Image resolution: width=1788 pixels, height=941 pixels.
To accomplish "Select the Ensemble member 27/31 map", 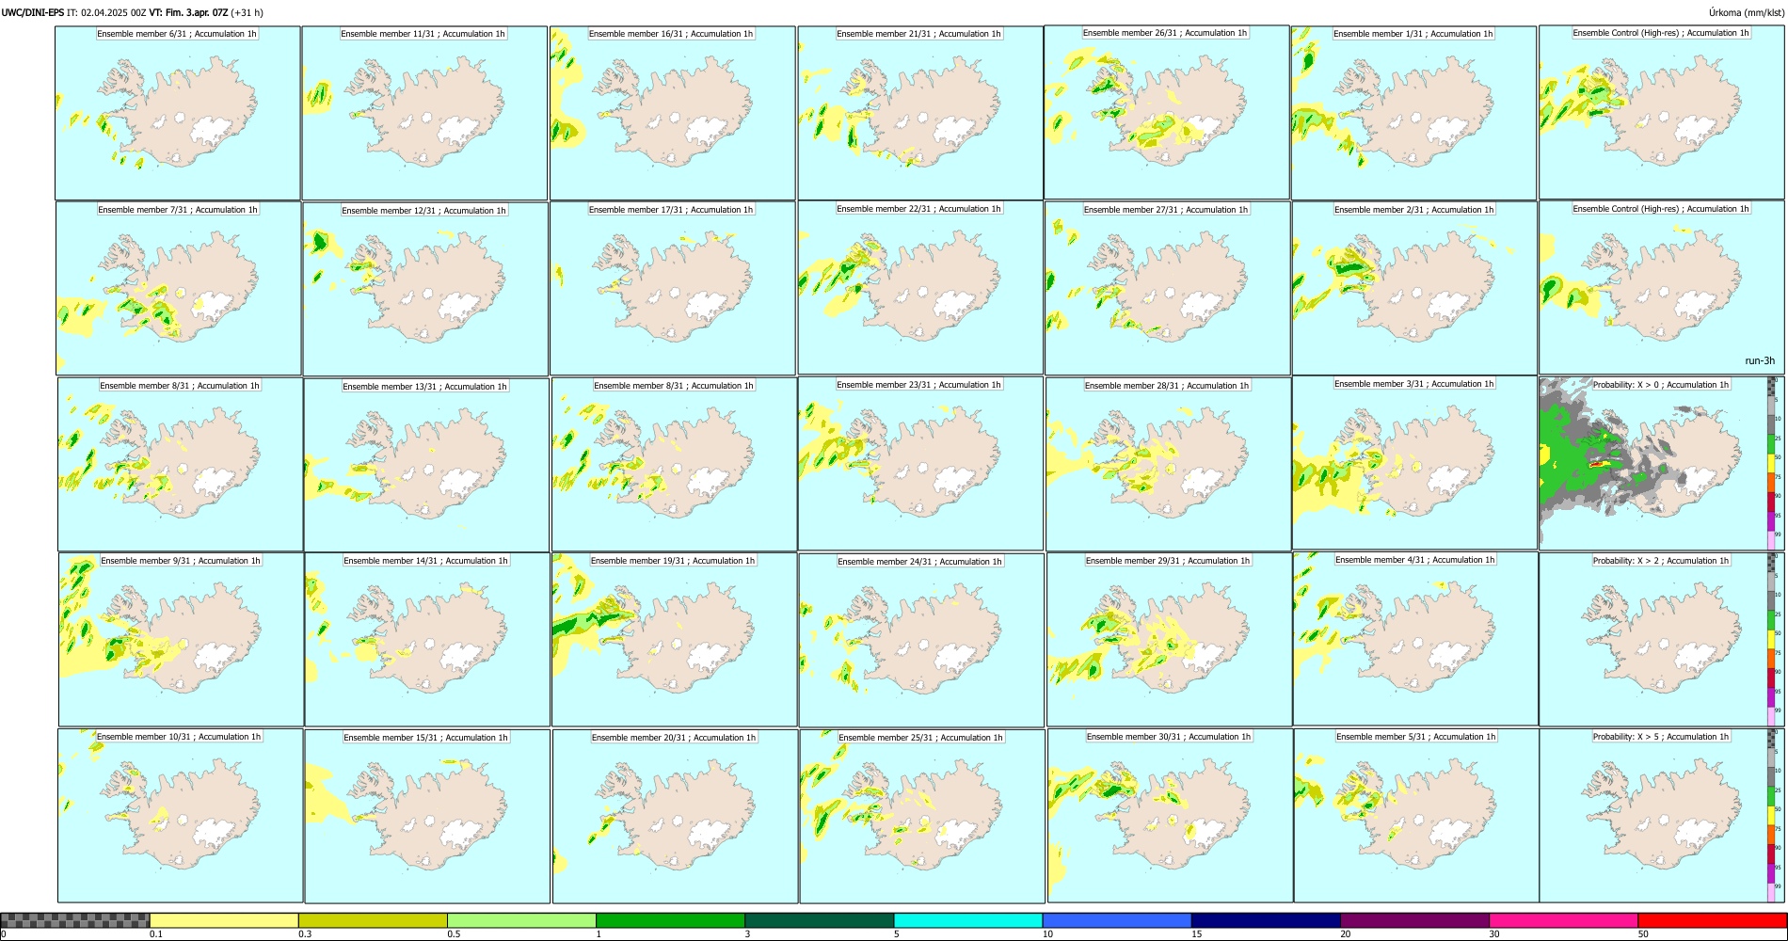I will coord(1168,289).
